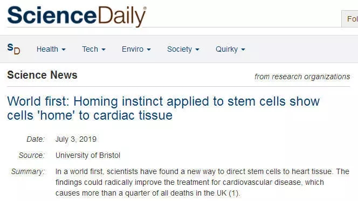This screenshot has height=201, width=358.
Task: Click 'from research organizations' text
Action: point(302,77)
